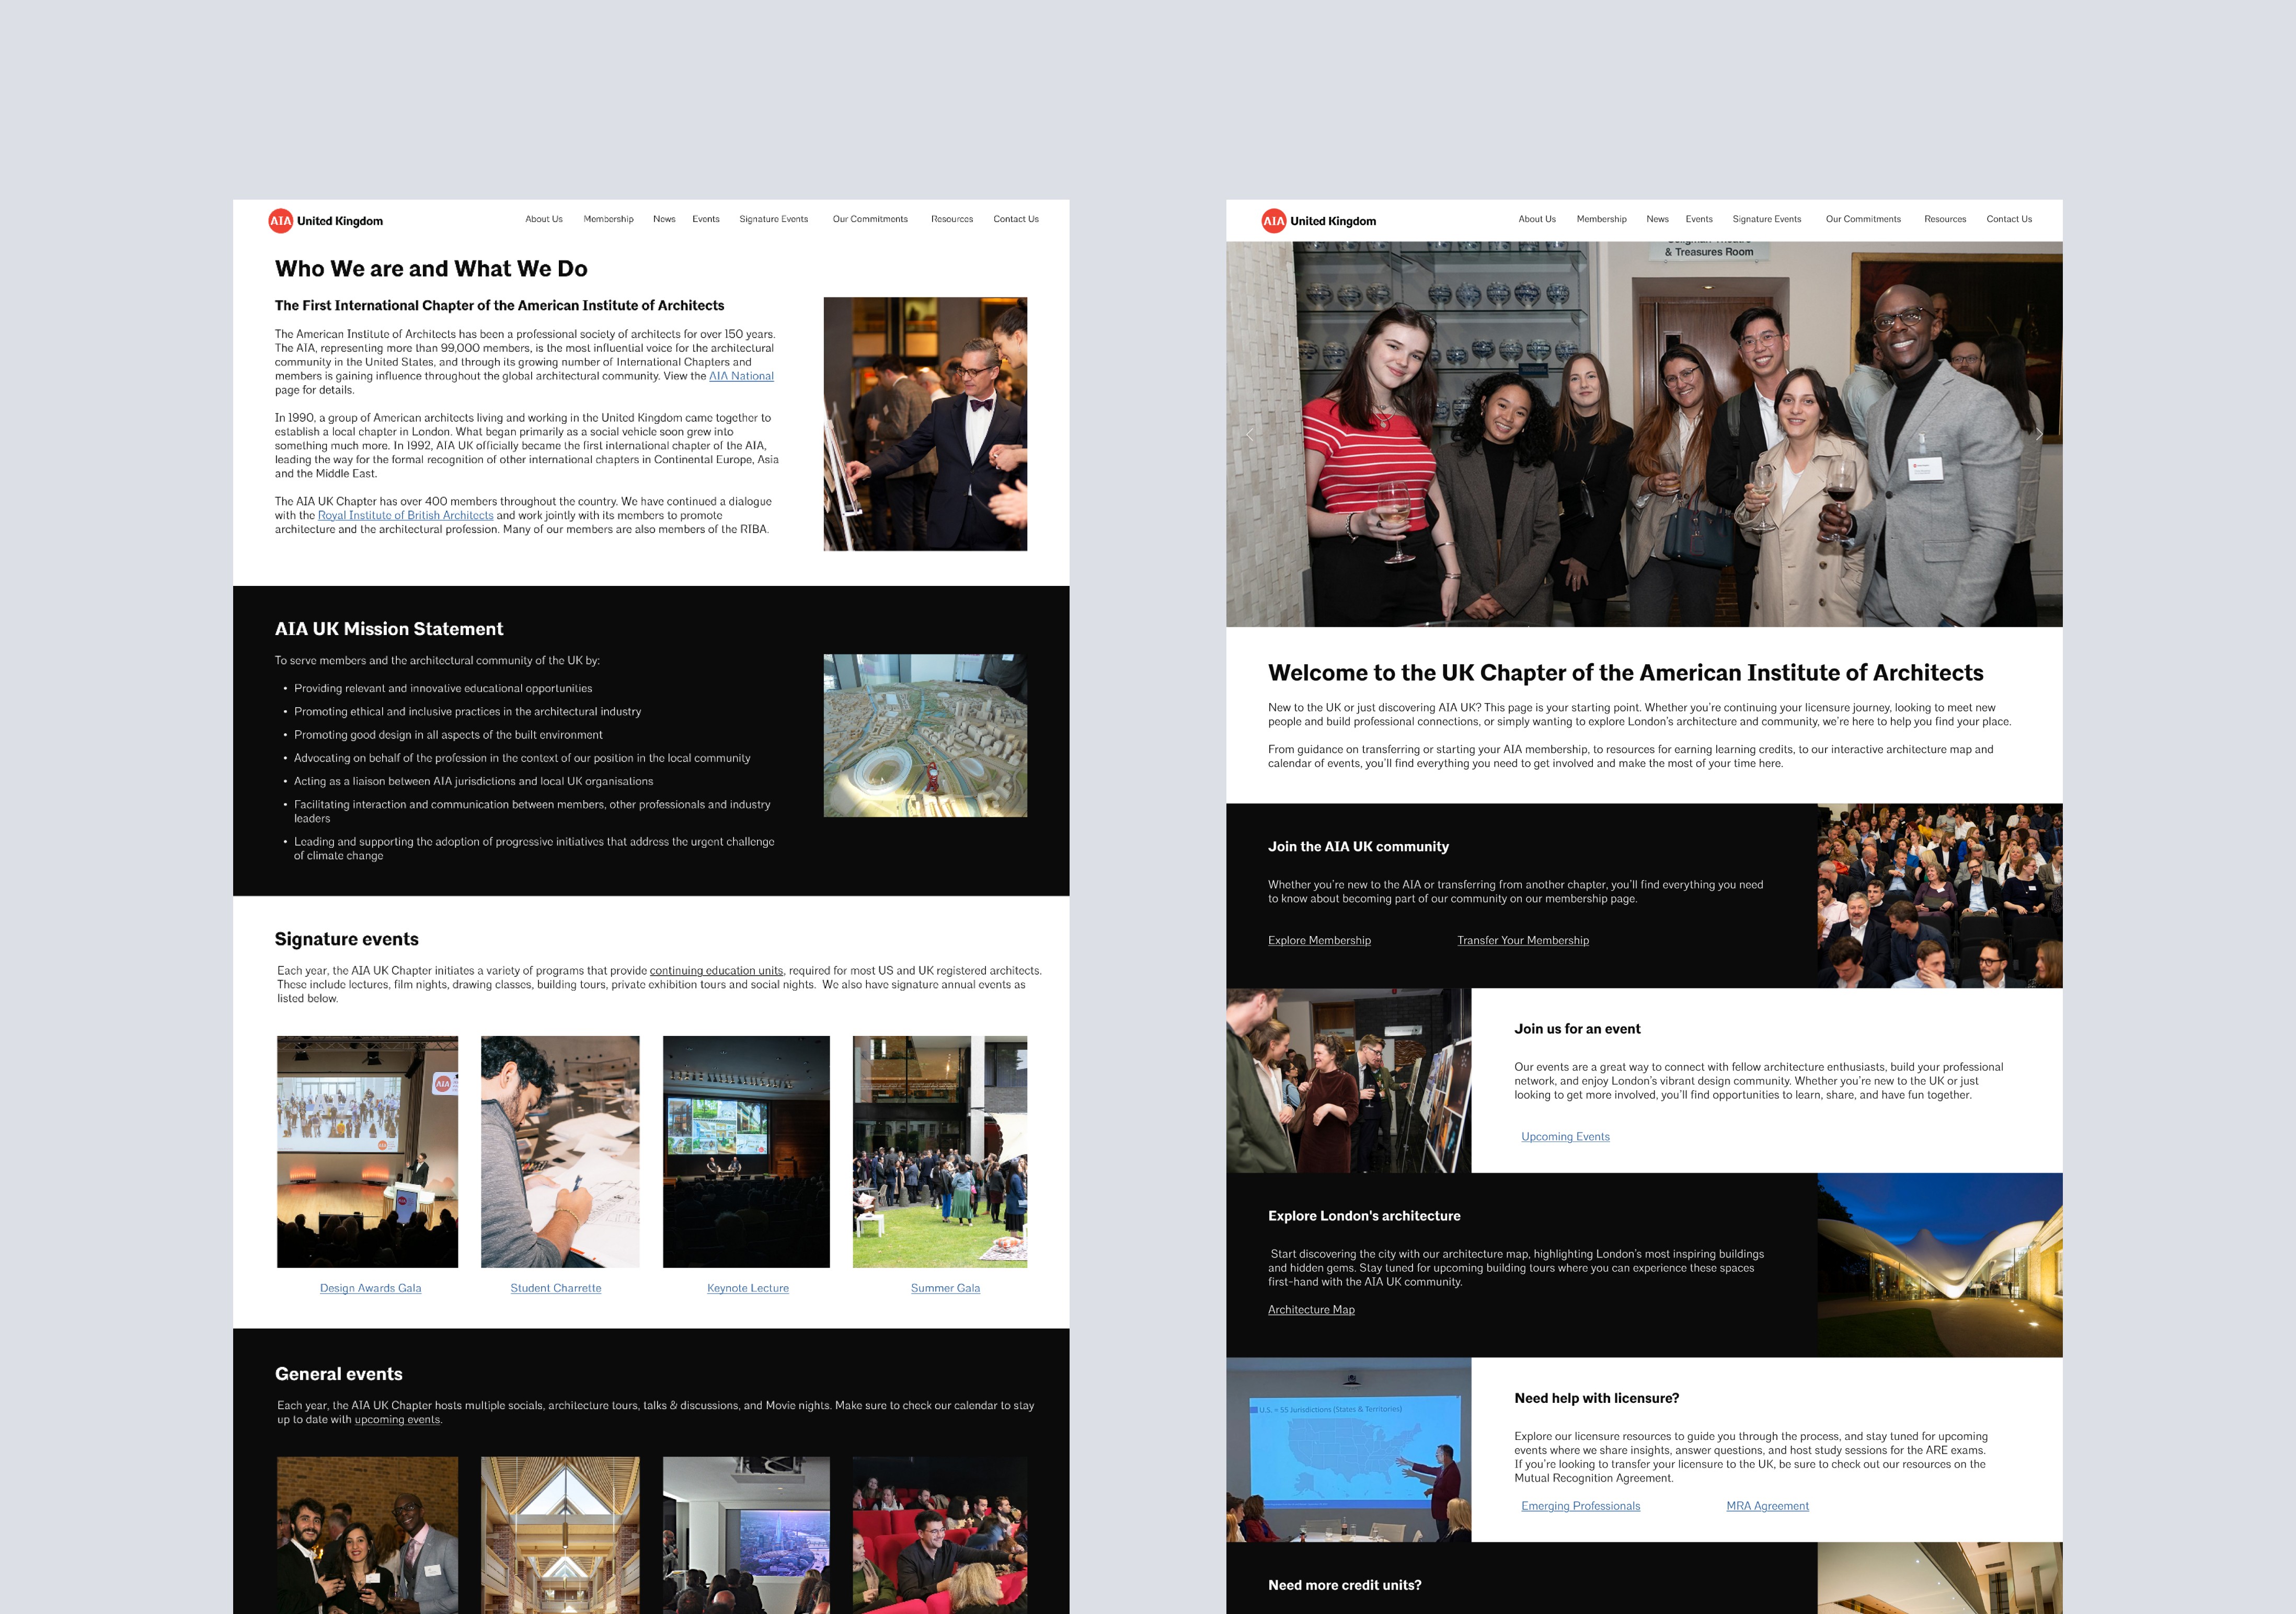Click the bow-tie man photo beside the chapter intro
The height and width of the screenshot is (1614, 2296).
pyautogui.click(x=925, y=424)
